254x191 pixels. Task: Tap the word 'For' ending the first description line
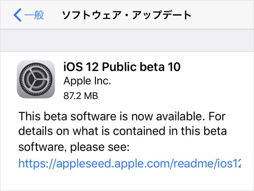217,116
